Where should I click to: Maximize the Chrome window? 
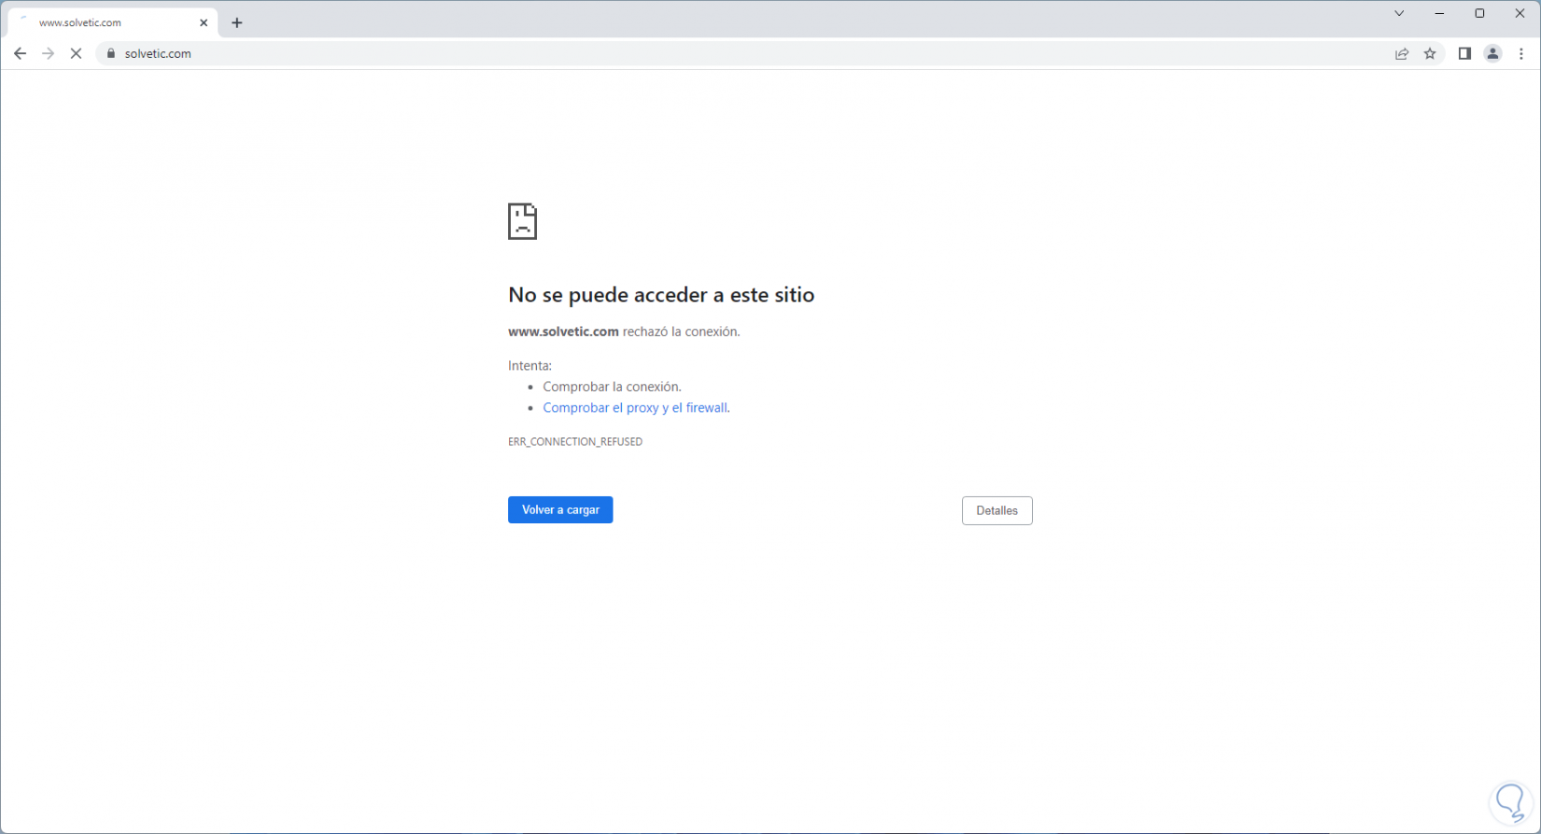point(1479,14)
